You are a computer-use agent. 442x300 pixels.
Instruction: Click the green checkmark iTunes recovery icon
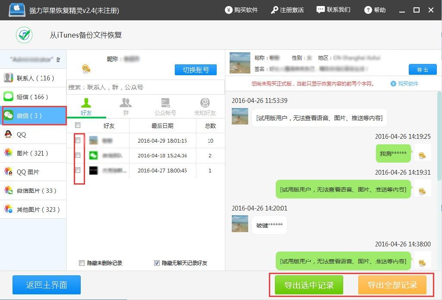coord(24,35)
